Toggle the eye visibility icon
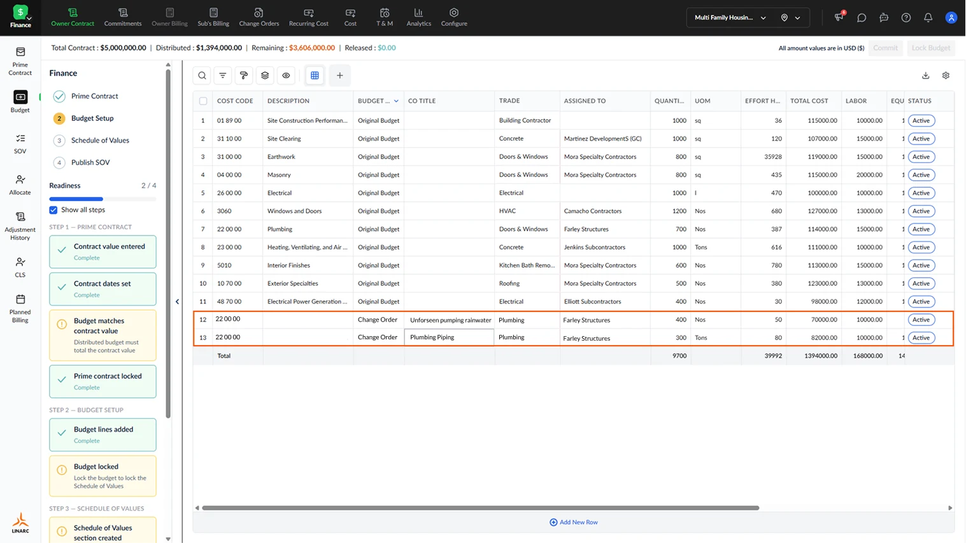966x543 pixels. [286, 75]
